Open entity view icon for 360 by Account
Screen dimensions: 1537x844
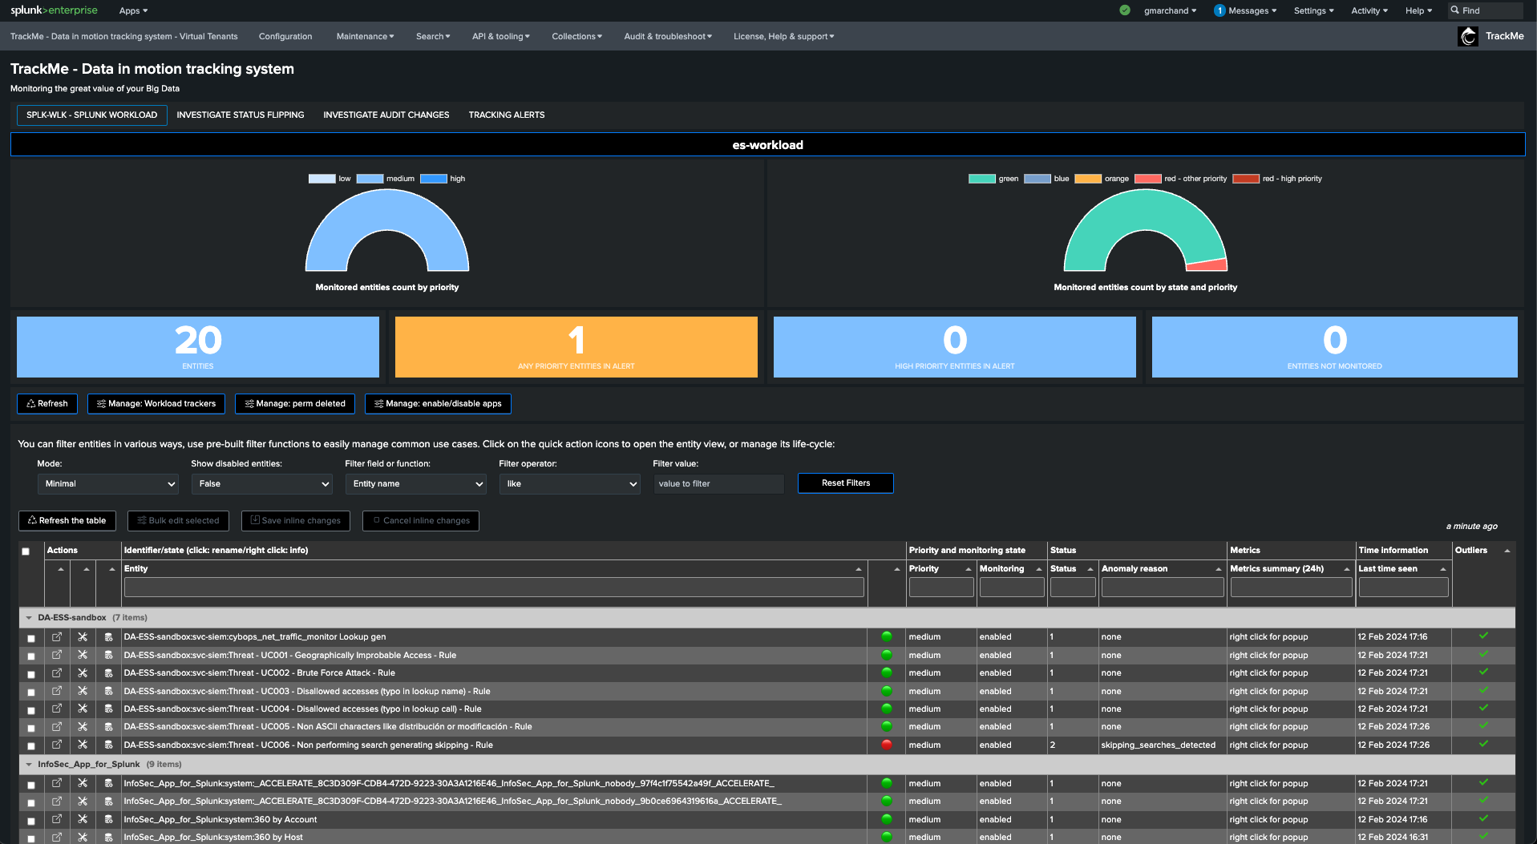(57, 819)
